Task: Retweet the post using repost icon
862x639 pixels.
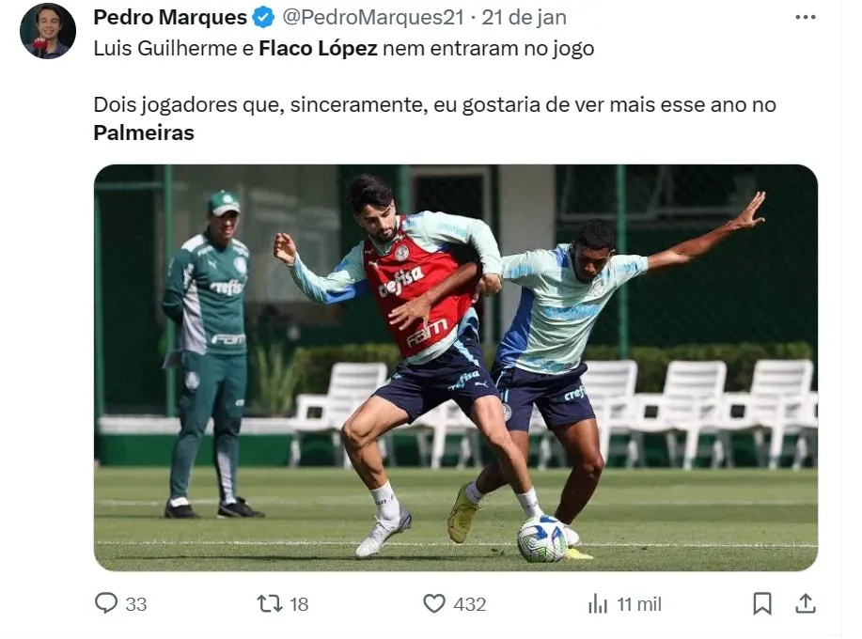Action: click(x=270, y=603)
